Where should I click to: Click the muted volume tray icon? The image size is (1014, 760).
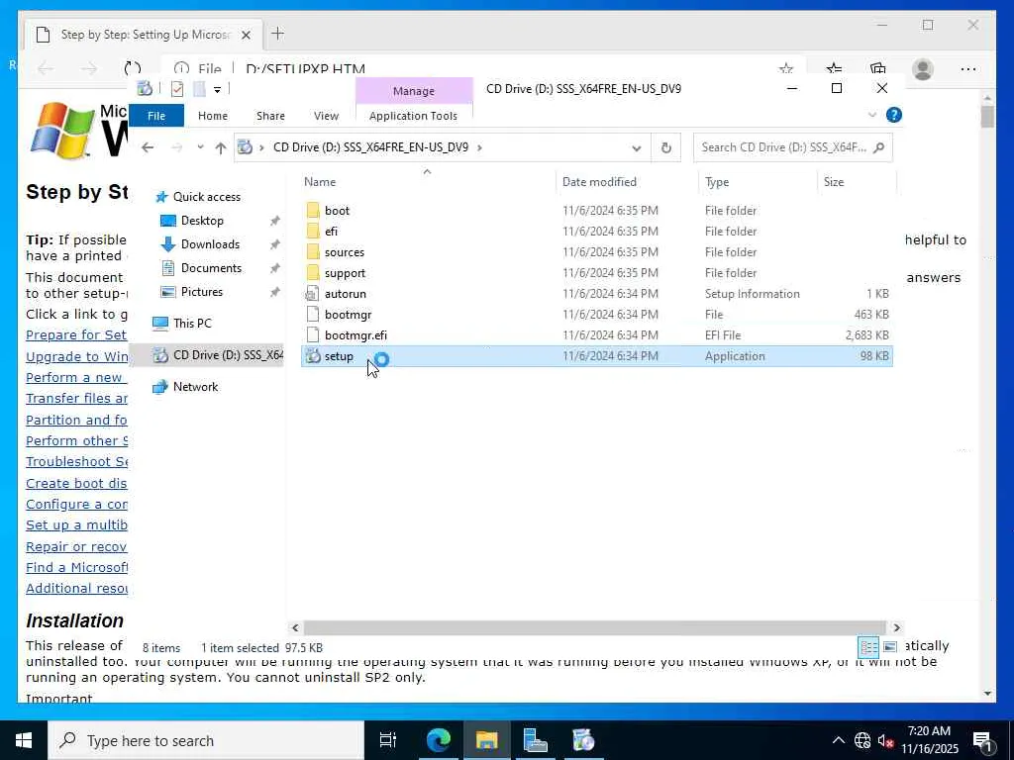click(x=885, y=740)
